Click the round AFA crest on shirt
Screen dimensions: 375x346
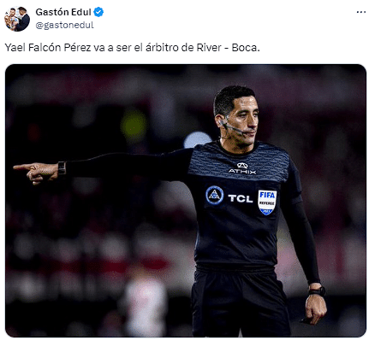click(215, 195)
